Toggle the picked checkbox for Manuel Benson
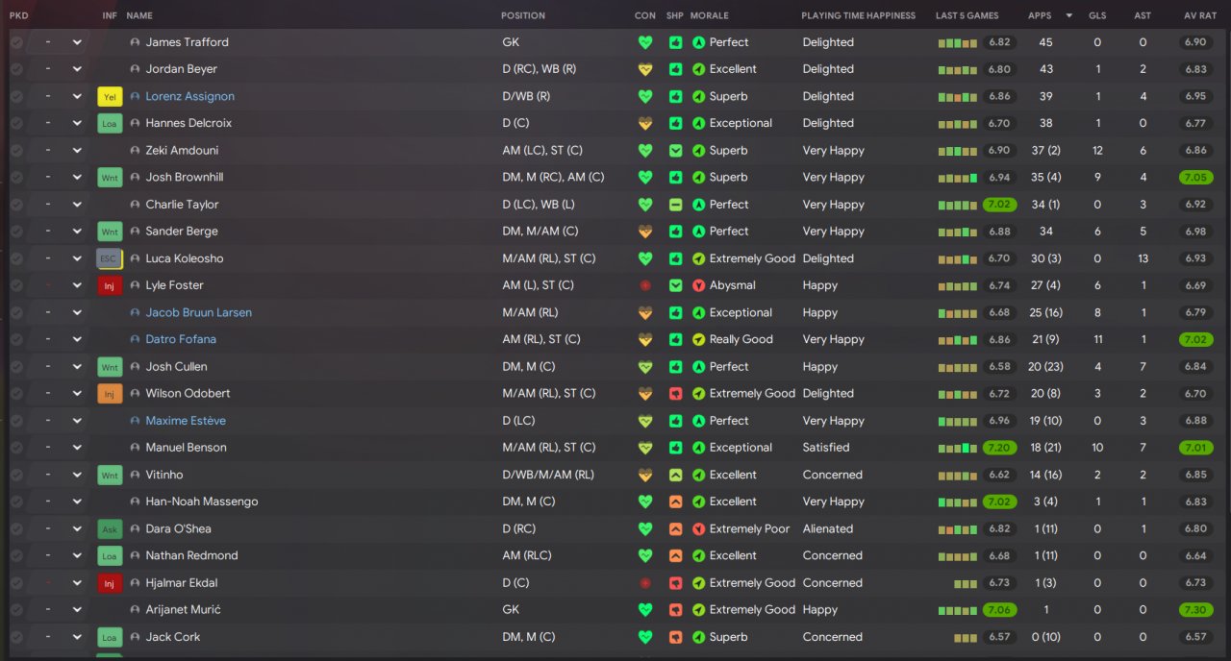The image size is (1231, 661). point(16,448)
